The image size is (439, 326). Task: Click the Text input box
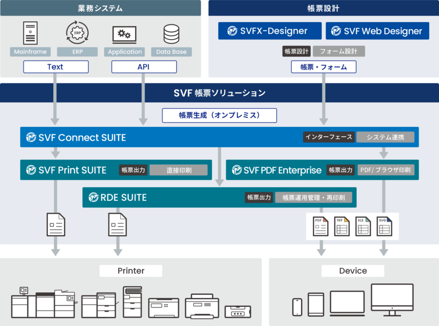click(56, 66)
